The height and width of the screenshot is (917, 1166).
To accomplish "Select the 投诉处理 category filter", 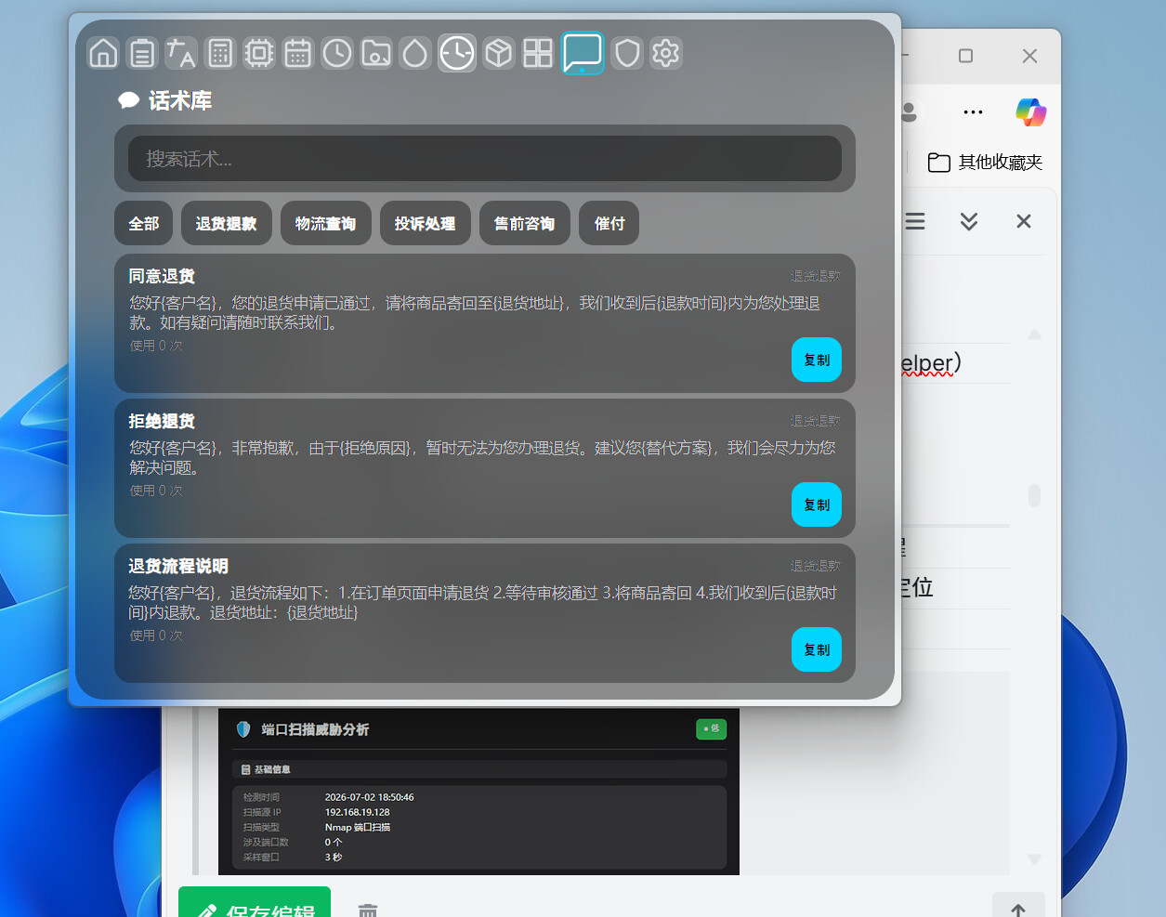I will pyautogui.click(x=426, y=223).
